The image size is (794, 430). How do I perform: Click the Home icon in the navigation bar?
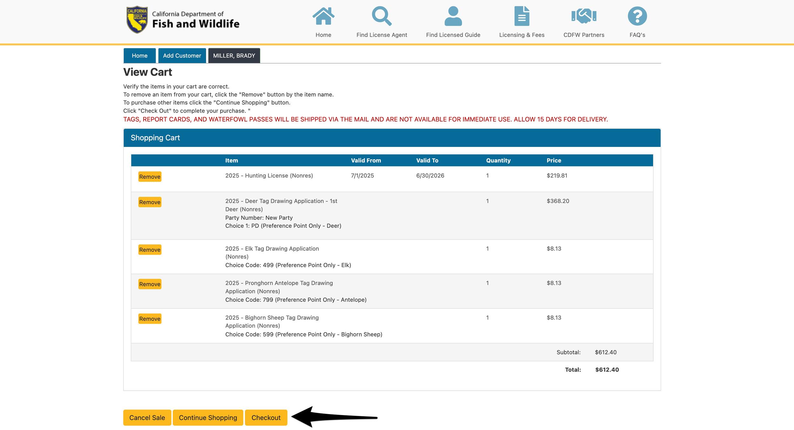pyautogui.click(x=323, y=17)
